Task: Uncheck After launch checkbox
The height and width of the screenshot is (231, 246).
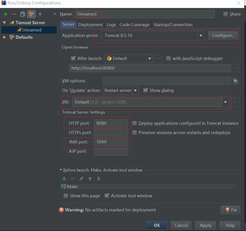Action: tap(73, 59)
